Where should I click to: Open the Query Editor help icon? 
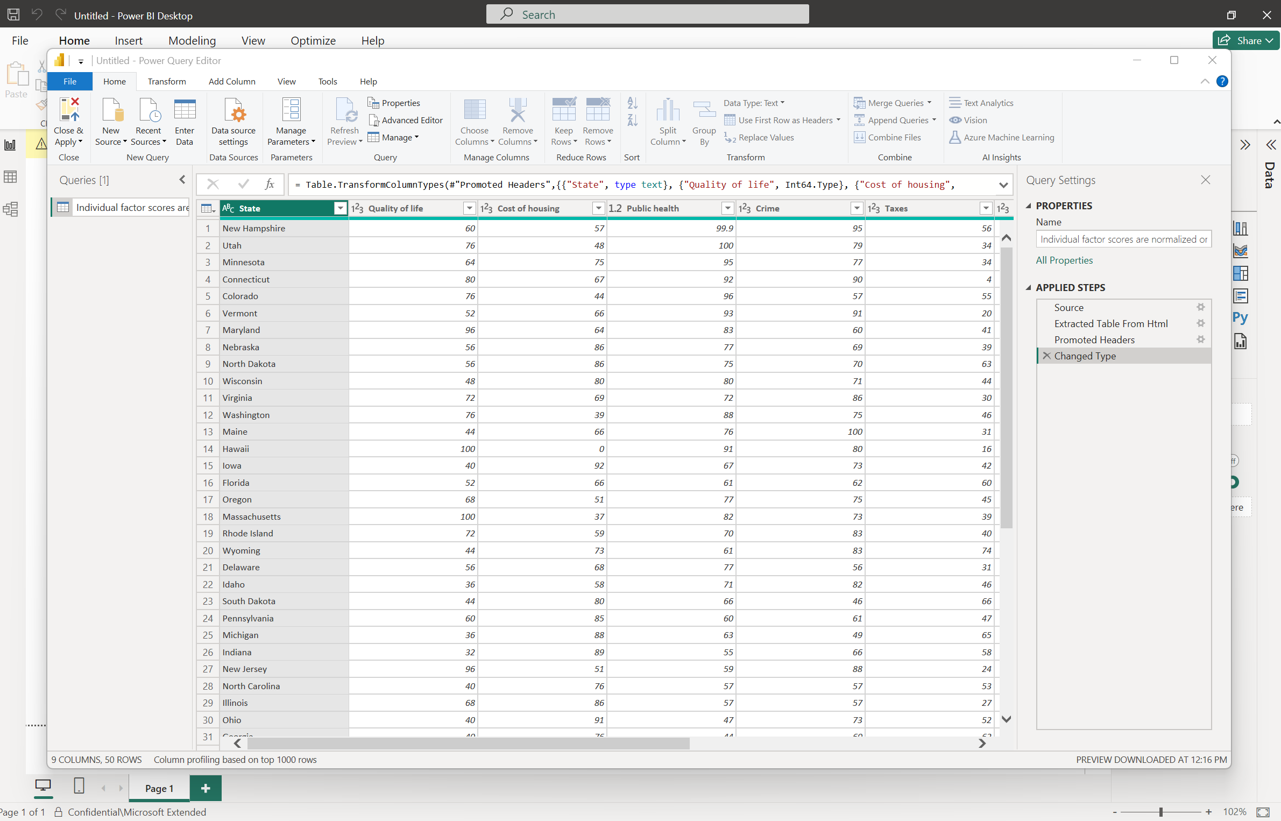(1222, 81)
